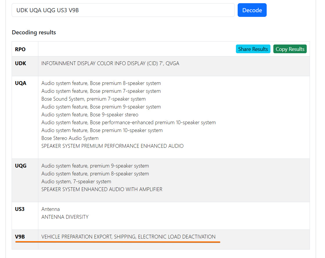The width and height of the screenshot is (325, 258).
Task: Click Bose premium 8-speaker system line
Action: (x=101, y=83)
